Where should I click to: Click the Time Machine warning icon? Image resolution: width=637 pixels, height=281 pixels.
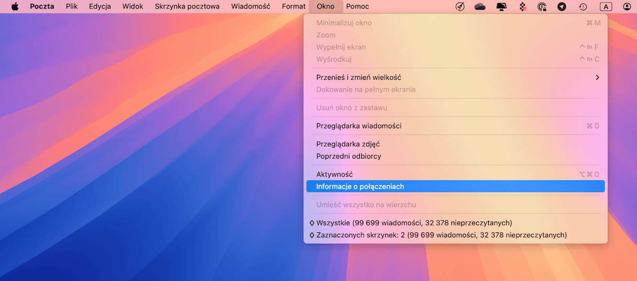[583, 6]
